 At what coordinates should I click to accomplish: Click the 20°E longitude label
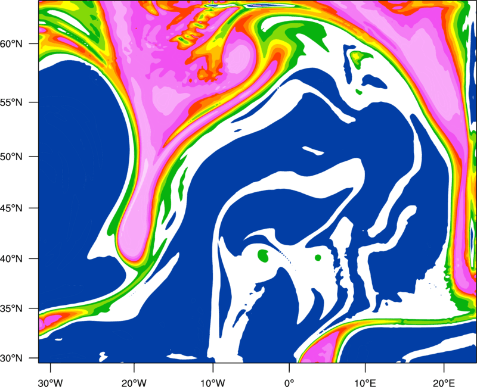[x=444, y=382]
